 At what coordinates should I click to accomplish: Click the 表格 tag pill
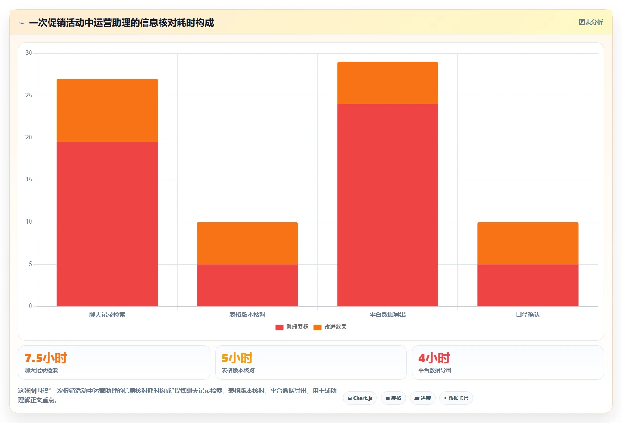click(393, 398)
